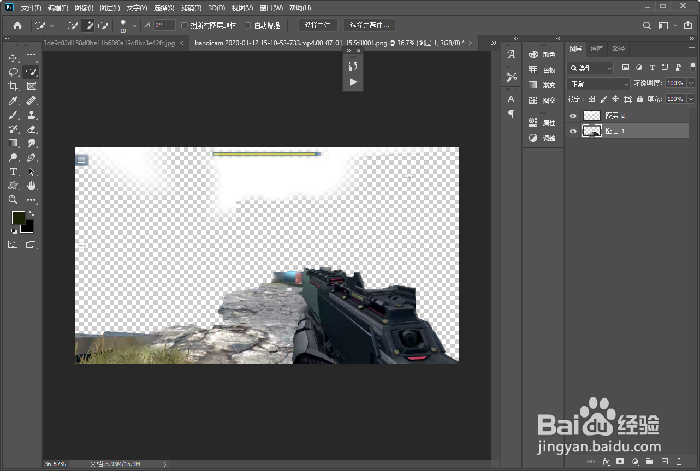700x471 pixels.
Task: Select the Rectangular Marquee tool
Action: coord(32,58)
